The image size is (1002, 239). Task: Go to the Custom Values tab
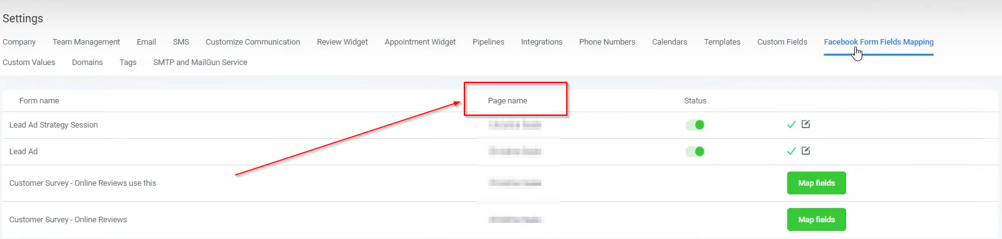point(29,63)
